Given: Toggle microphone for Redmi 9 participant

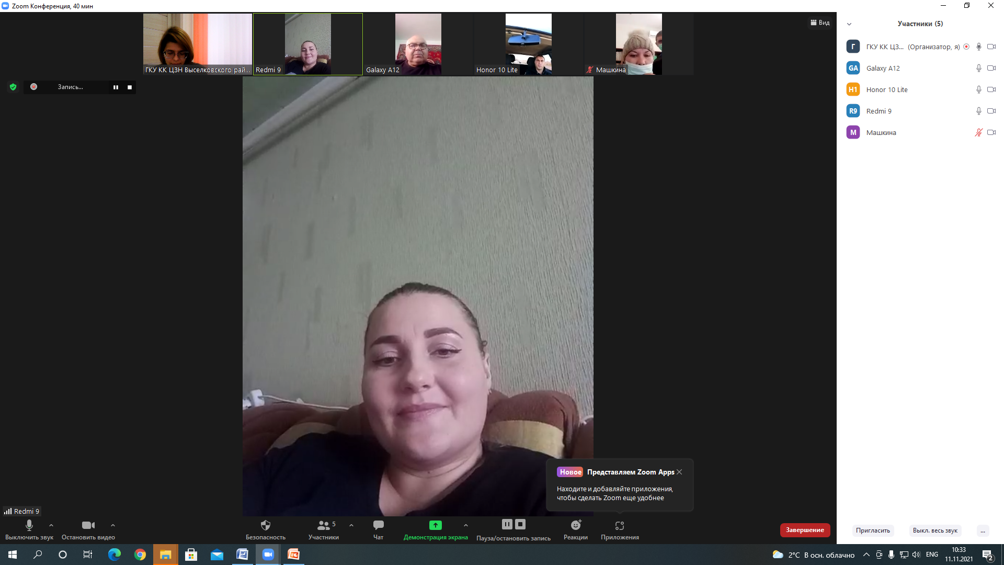Looking at the screenshot, I should click(x=979, y=111).
